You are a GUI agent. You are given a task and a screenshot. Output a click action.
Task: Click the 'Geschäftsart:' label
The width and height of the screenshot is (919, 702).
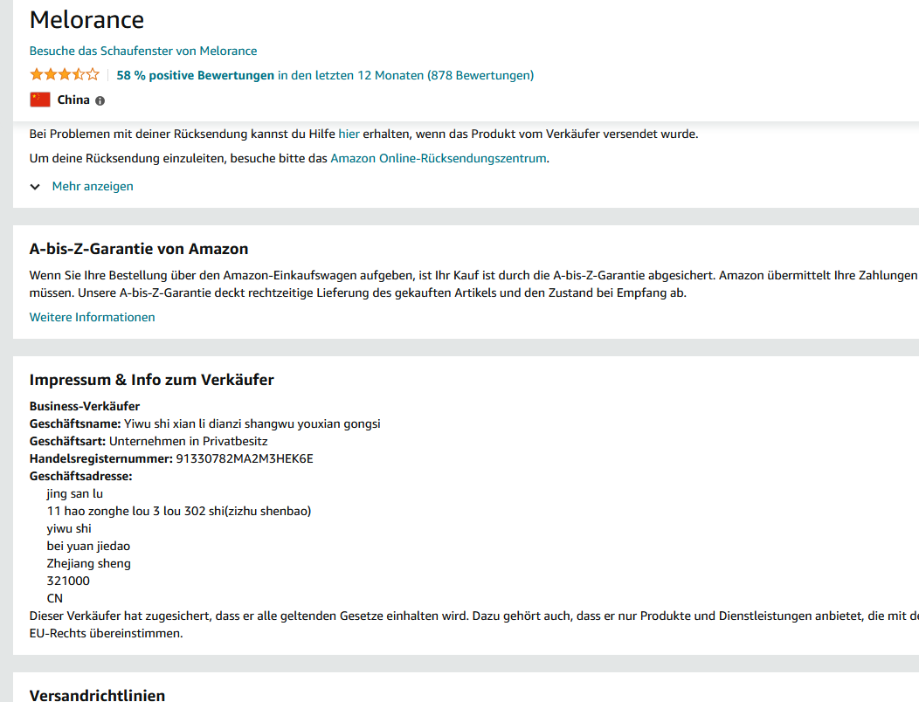click(x=67, y=441)
